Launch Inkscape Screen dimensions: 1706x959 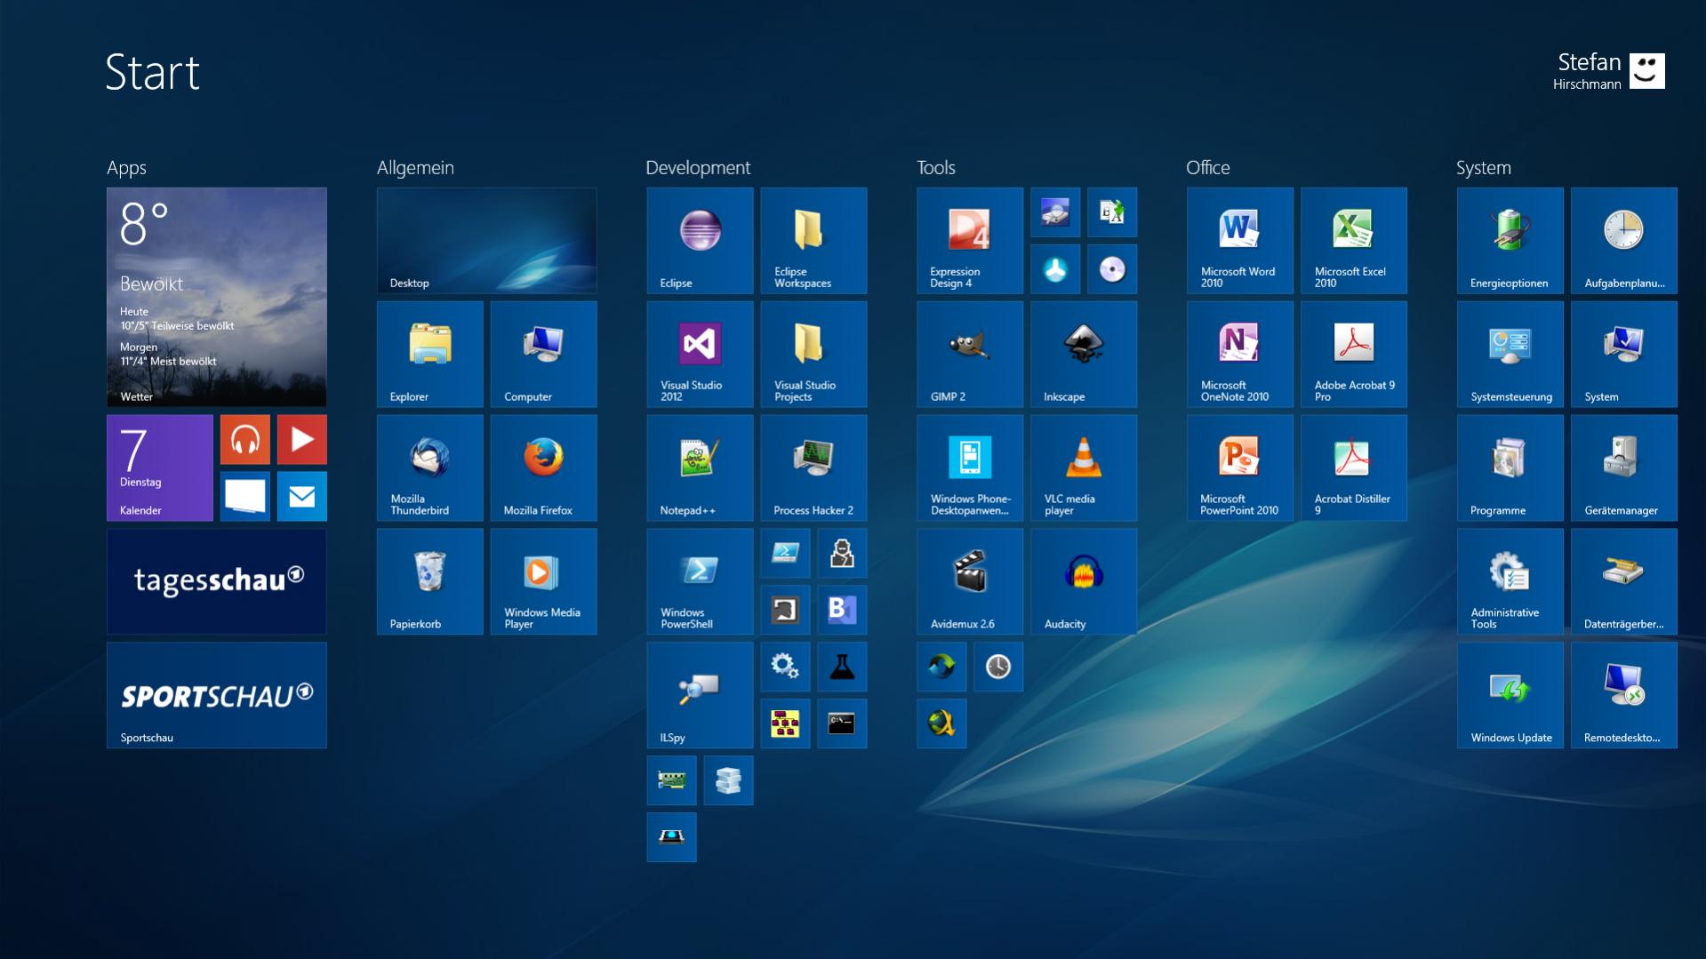point(1085,354)
